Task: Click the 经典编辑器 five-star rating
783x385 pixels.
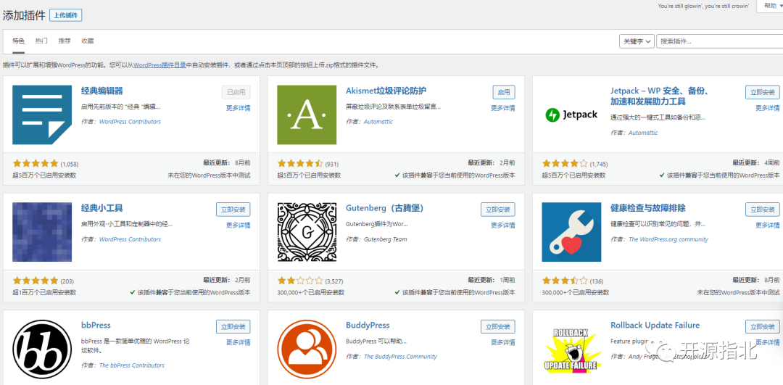Action: point(36,163)
